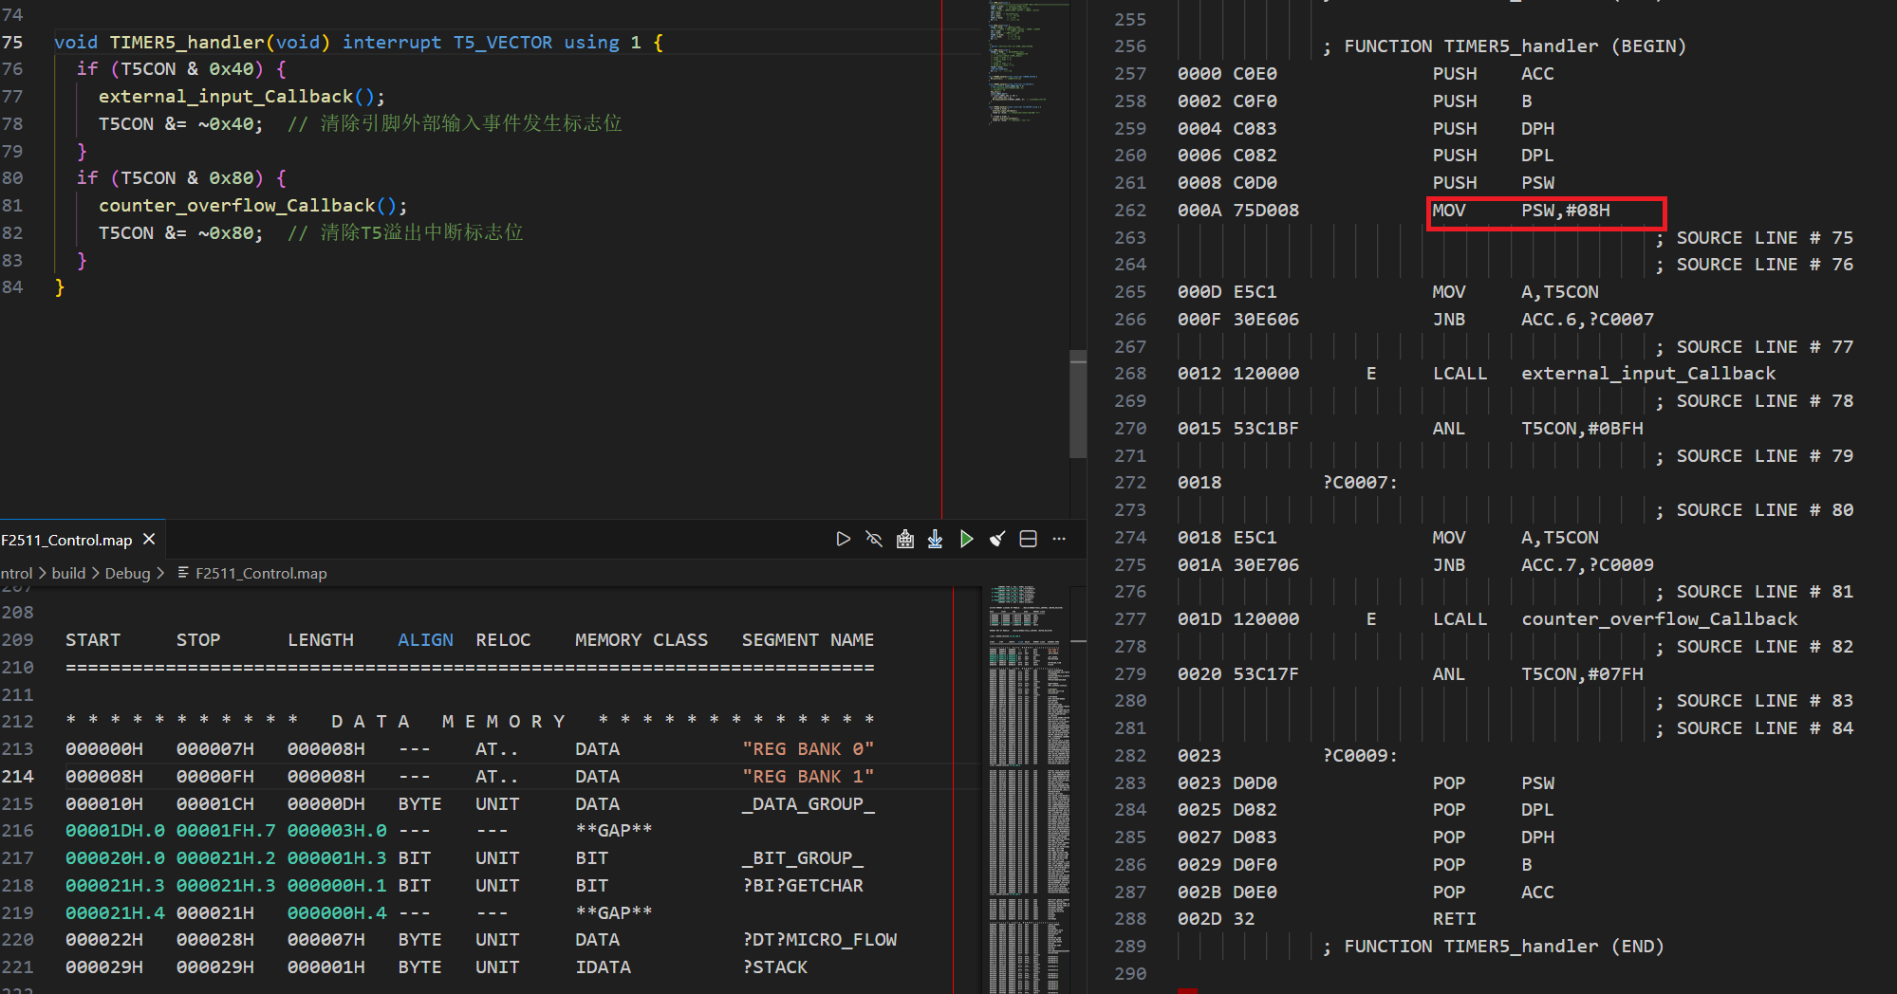Open the More Actions ellipsis menu
The image size is (1897, 994).
coord(1059,540)
